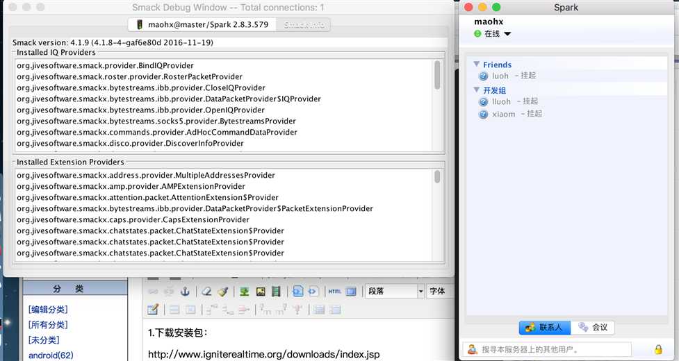This screenshot has height=361, width=679.
Task: Select the MultipleAddressesProvider row
Action: 224,176
